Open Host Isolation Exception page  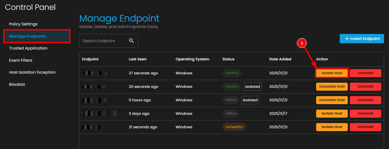pyautogui.click(x=32, y=72)
